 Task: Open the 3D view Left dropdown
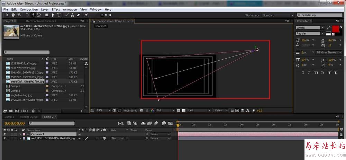[200, 110]
